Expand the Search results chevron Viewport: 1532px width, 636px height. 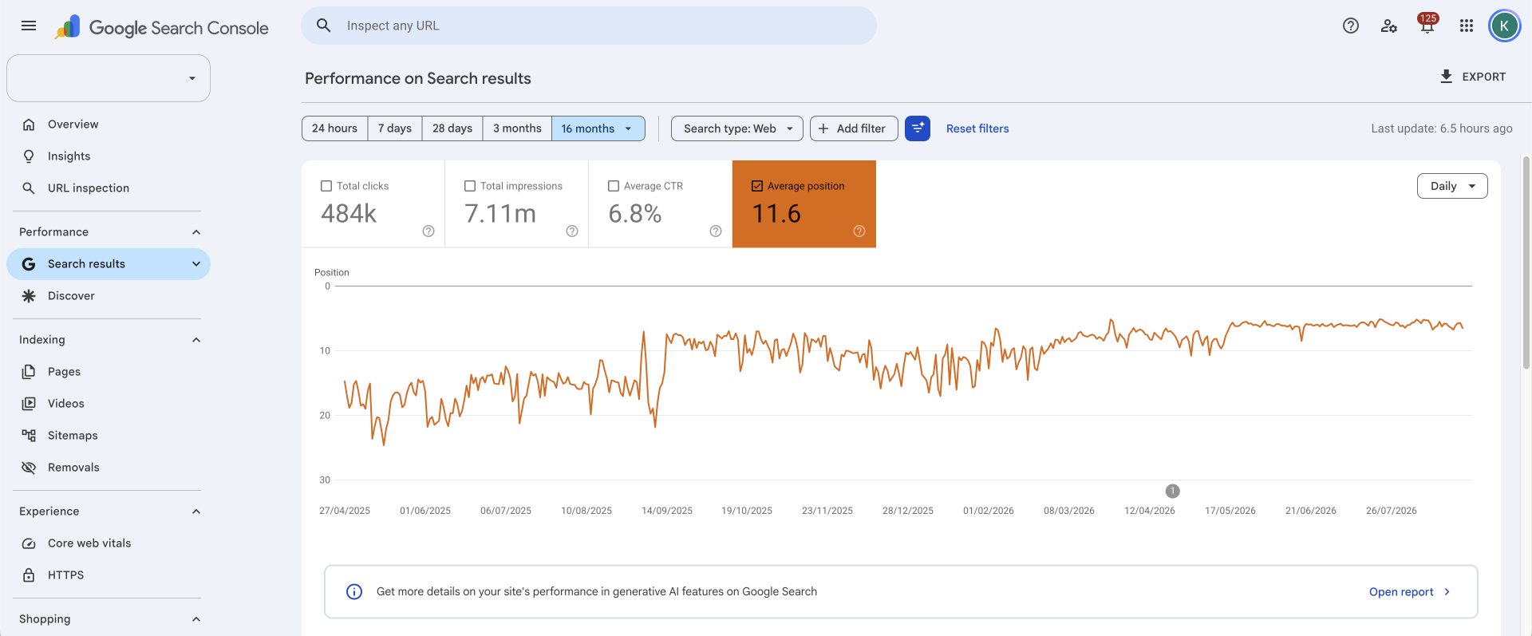click(x=196, y=264)
